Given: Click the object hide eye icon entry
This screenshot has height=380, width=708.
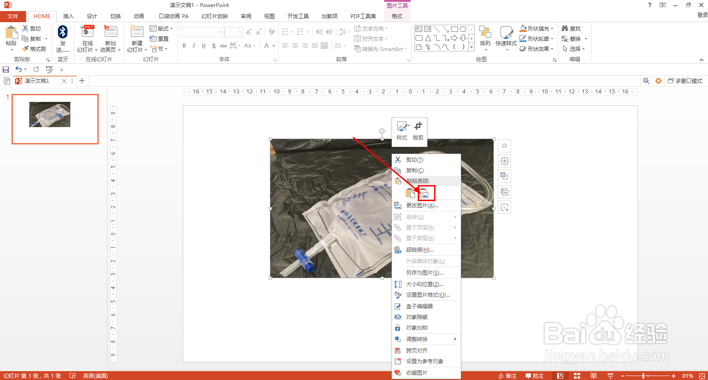Looking at the screenshot, I should (x=426, y=317).
